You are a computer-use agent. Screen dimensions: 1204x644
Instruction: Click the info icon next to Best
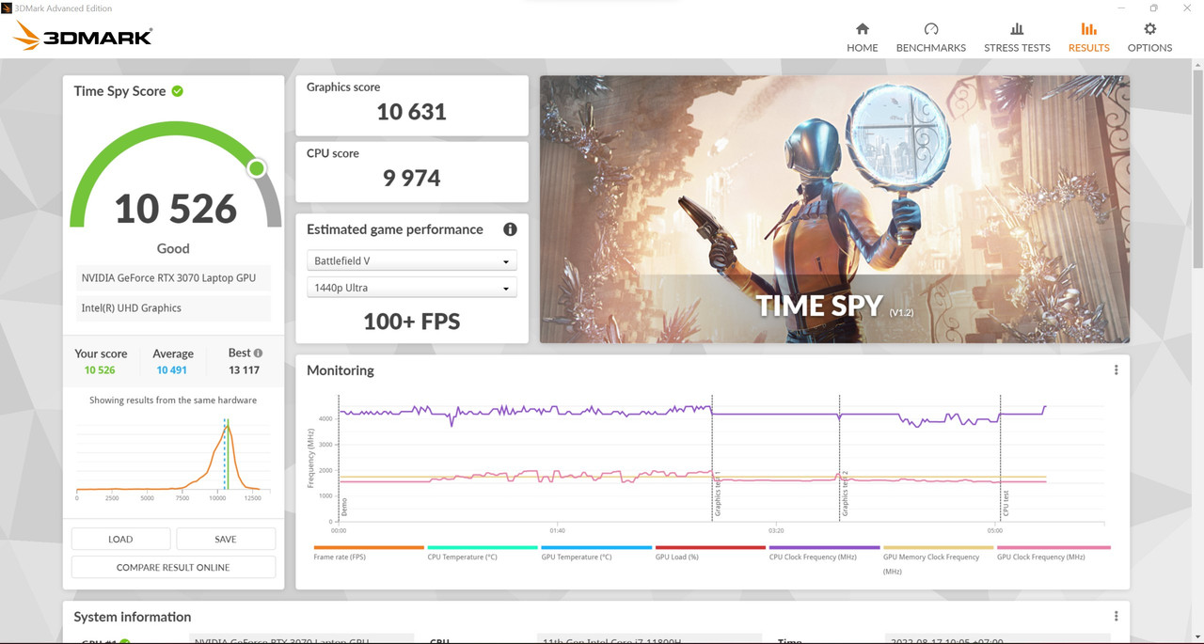[x=258, y=353]
